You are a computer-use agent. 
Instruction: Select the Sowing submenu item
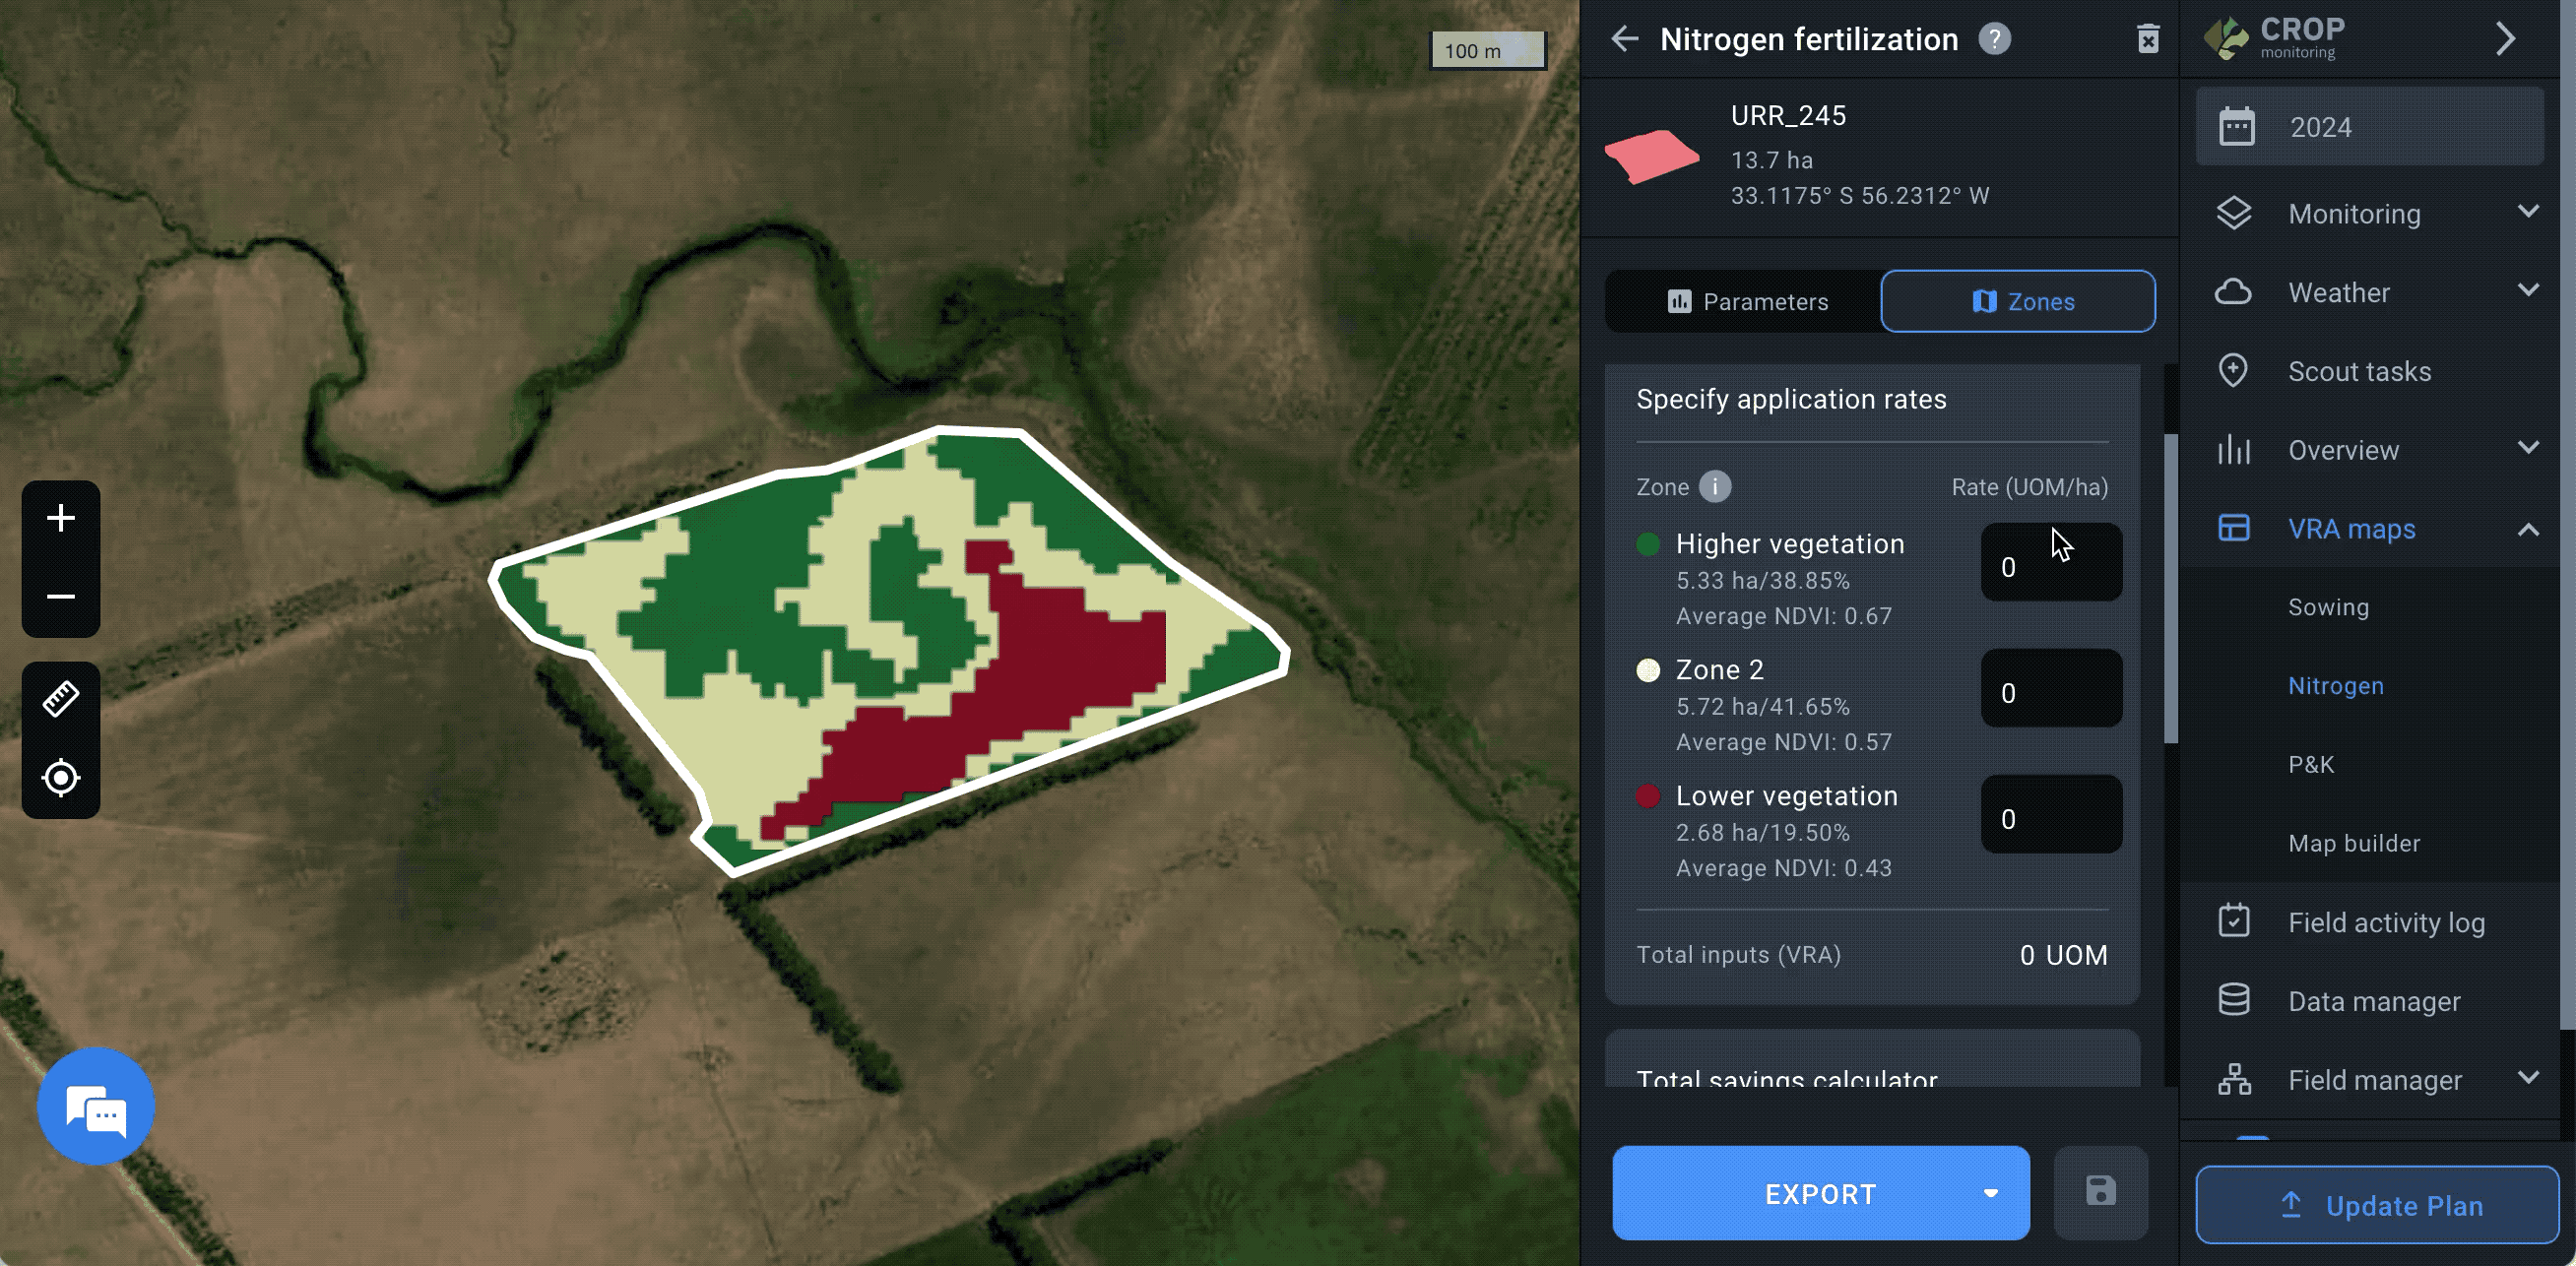[2328, 607]
